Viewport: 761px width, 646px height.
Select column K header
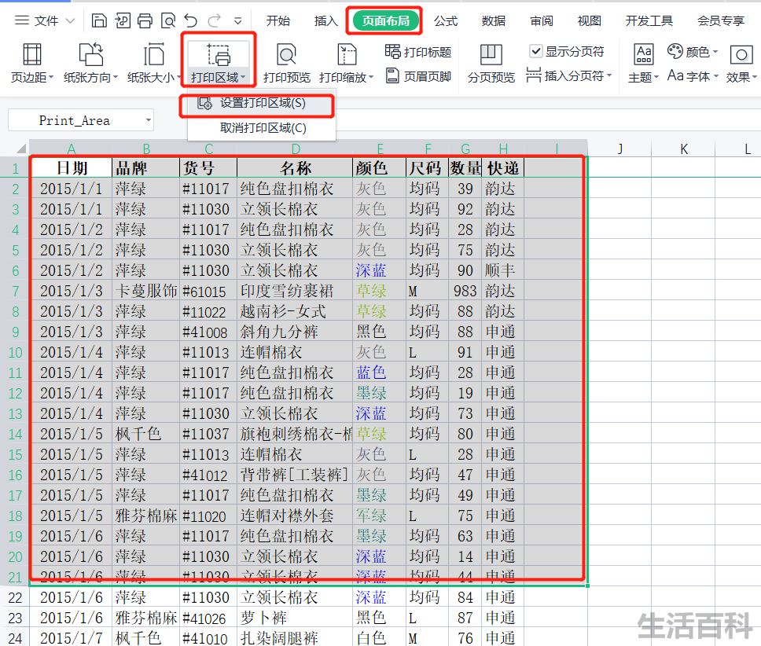point(683,149)
